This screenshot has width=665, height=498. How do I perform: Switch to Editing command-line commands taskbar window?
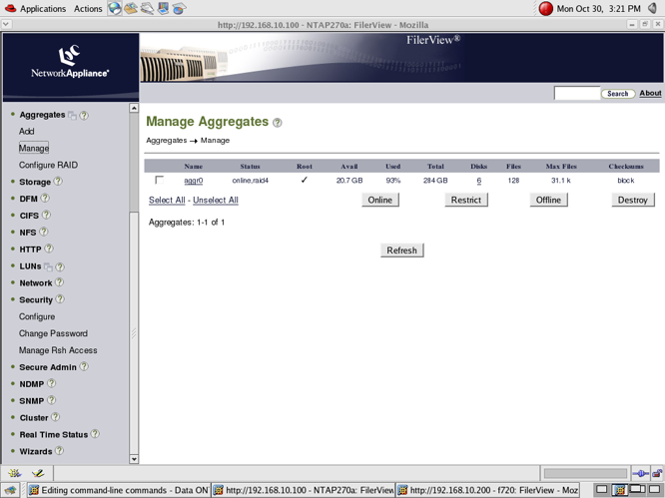coord(119,490)
